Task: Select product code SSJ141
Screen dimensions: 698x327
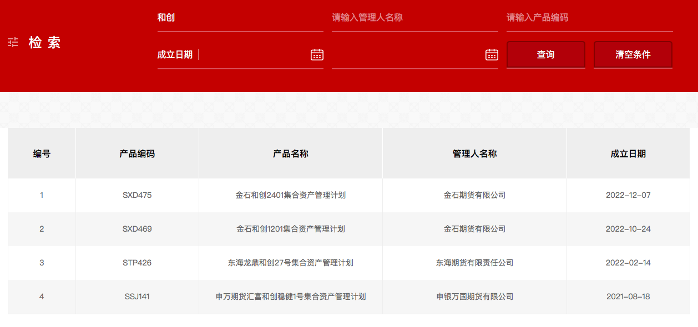Action: point(137,297)
